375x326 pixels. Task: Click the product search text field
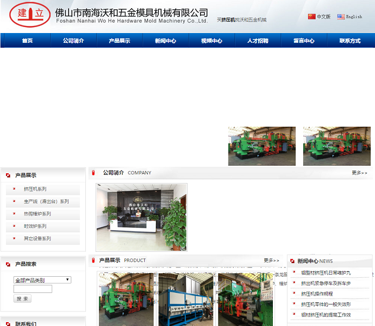pos(33,289)
